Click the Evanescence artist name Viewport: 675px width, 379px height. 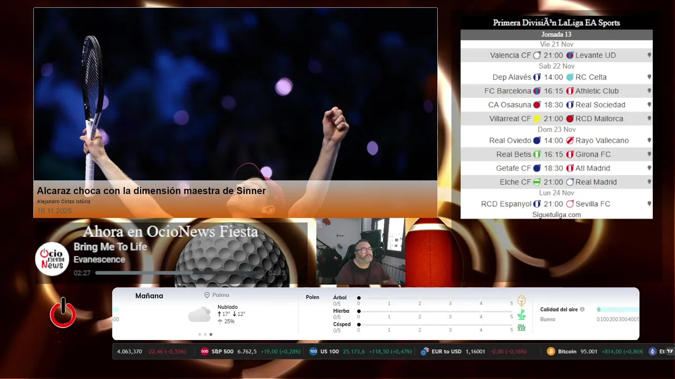coord(99,260)
